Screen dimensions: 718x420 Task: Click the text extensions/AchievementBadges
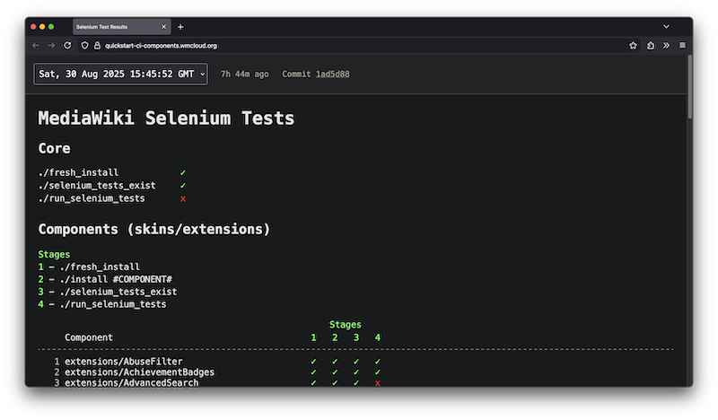pyautogui.click(x=139, y=372)
